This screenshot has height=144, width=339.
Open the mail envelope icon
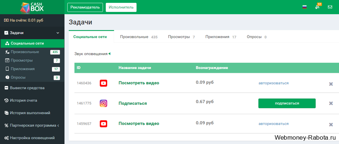pos(330,7)
